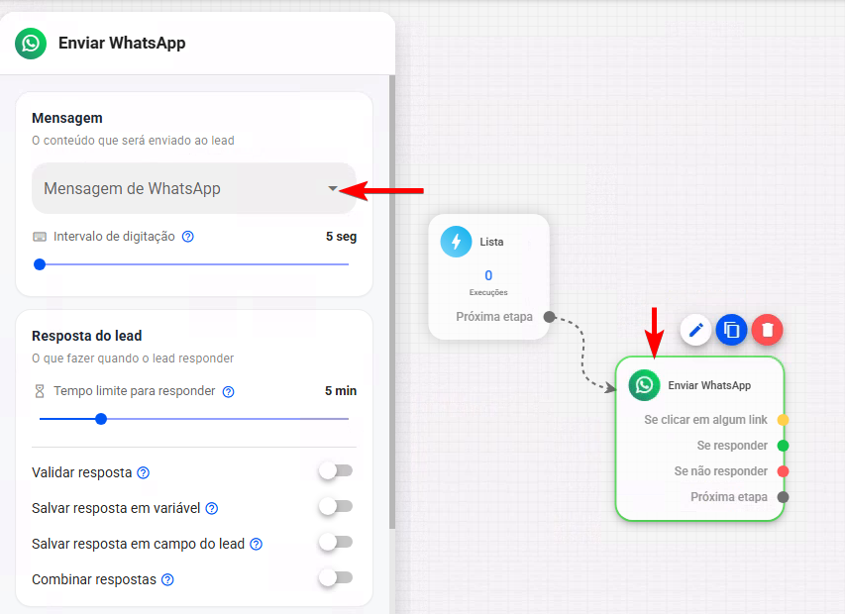Click the typing interval slider handle
The width and height of the screenshot is (845, 614).
coord(40,264)
